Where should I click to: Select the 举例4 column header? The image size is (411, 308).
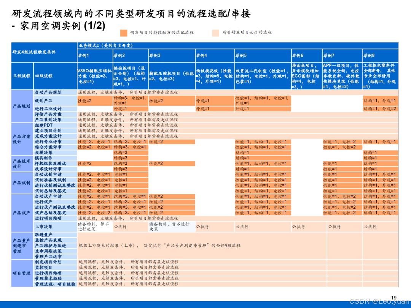[x=215, y=56]
